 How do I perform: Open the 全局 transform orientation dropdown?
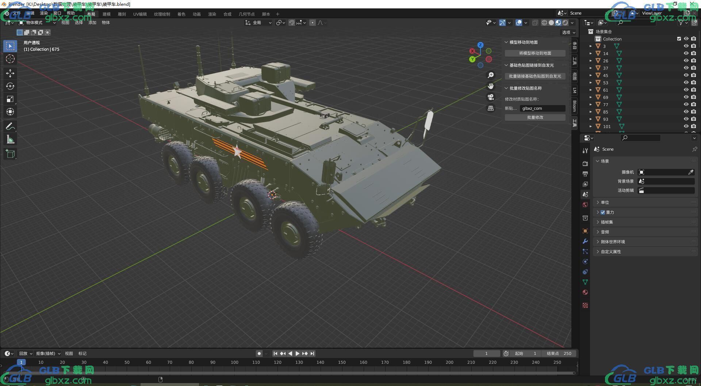[258, 23]
